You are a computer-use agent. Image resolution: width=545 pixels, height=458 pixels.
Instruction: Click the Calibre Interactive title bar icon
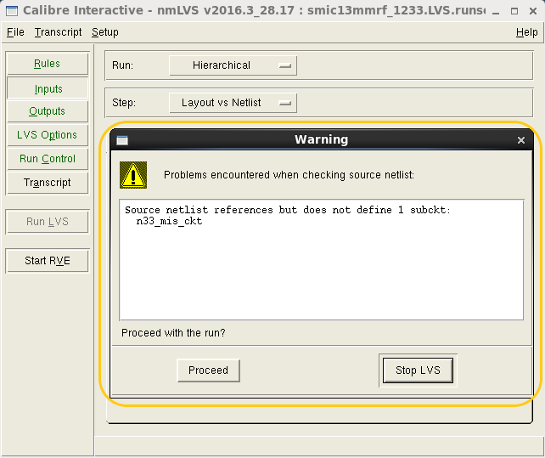click(11, 10)
